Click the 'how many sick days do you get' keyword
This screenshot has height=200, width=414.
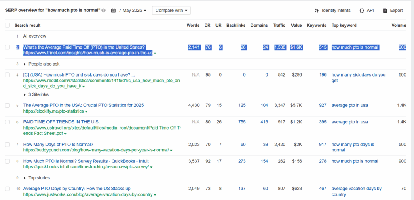pos(358,77)
